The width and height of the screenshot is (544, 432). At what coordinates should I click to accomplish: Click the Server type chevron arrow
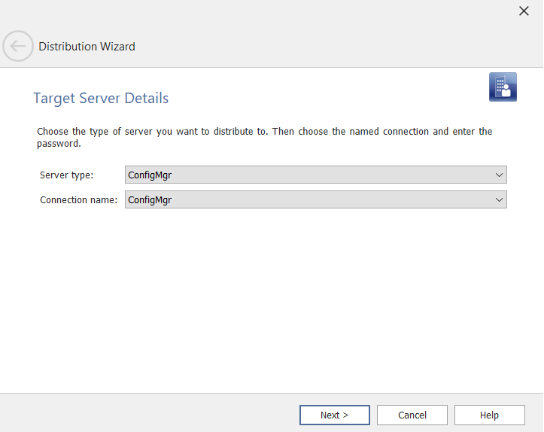(499, 175)
